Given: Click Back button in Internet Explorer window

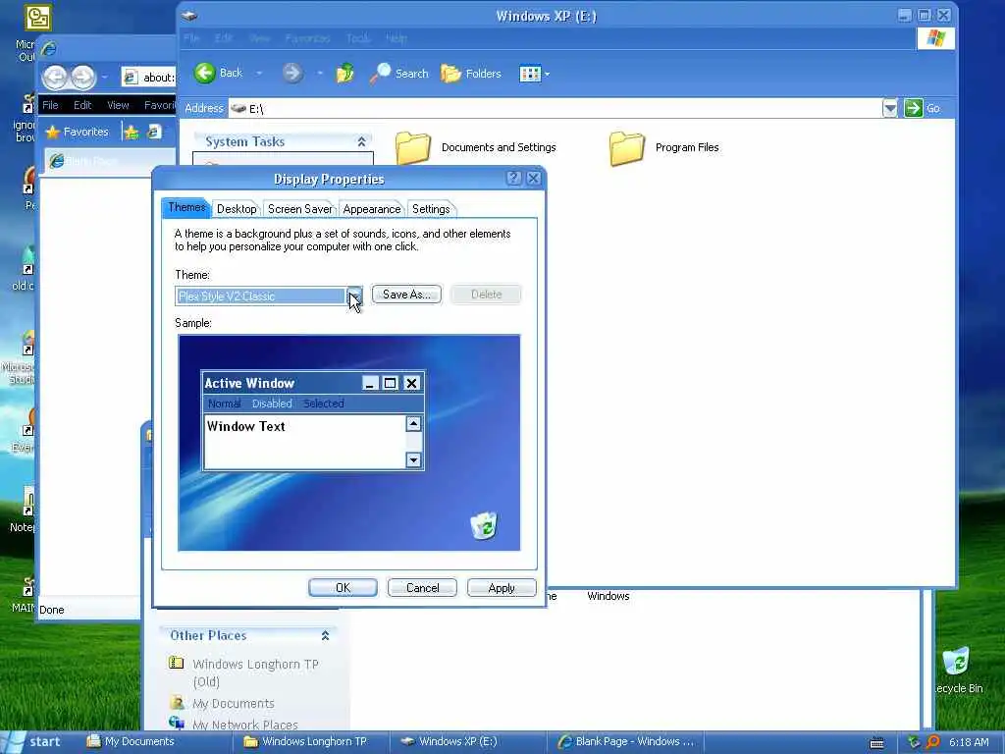Looking at the screenshot, I should click(55, 78).
